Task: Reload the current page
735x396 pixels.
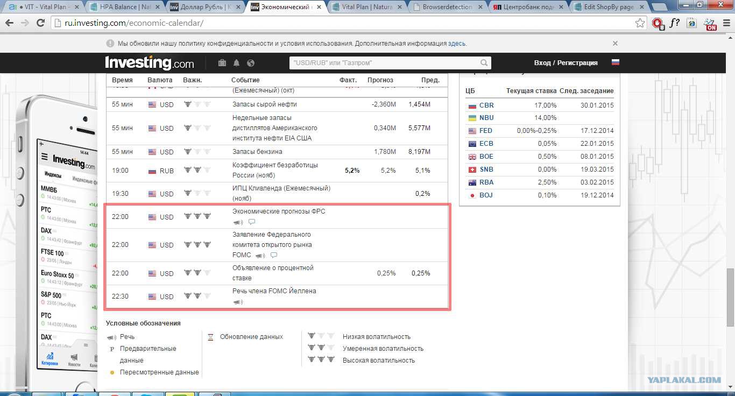Action: coord(40,23)
